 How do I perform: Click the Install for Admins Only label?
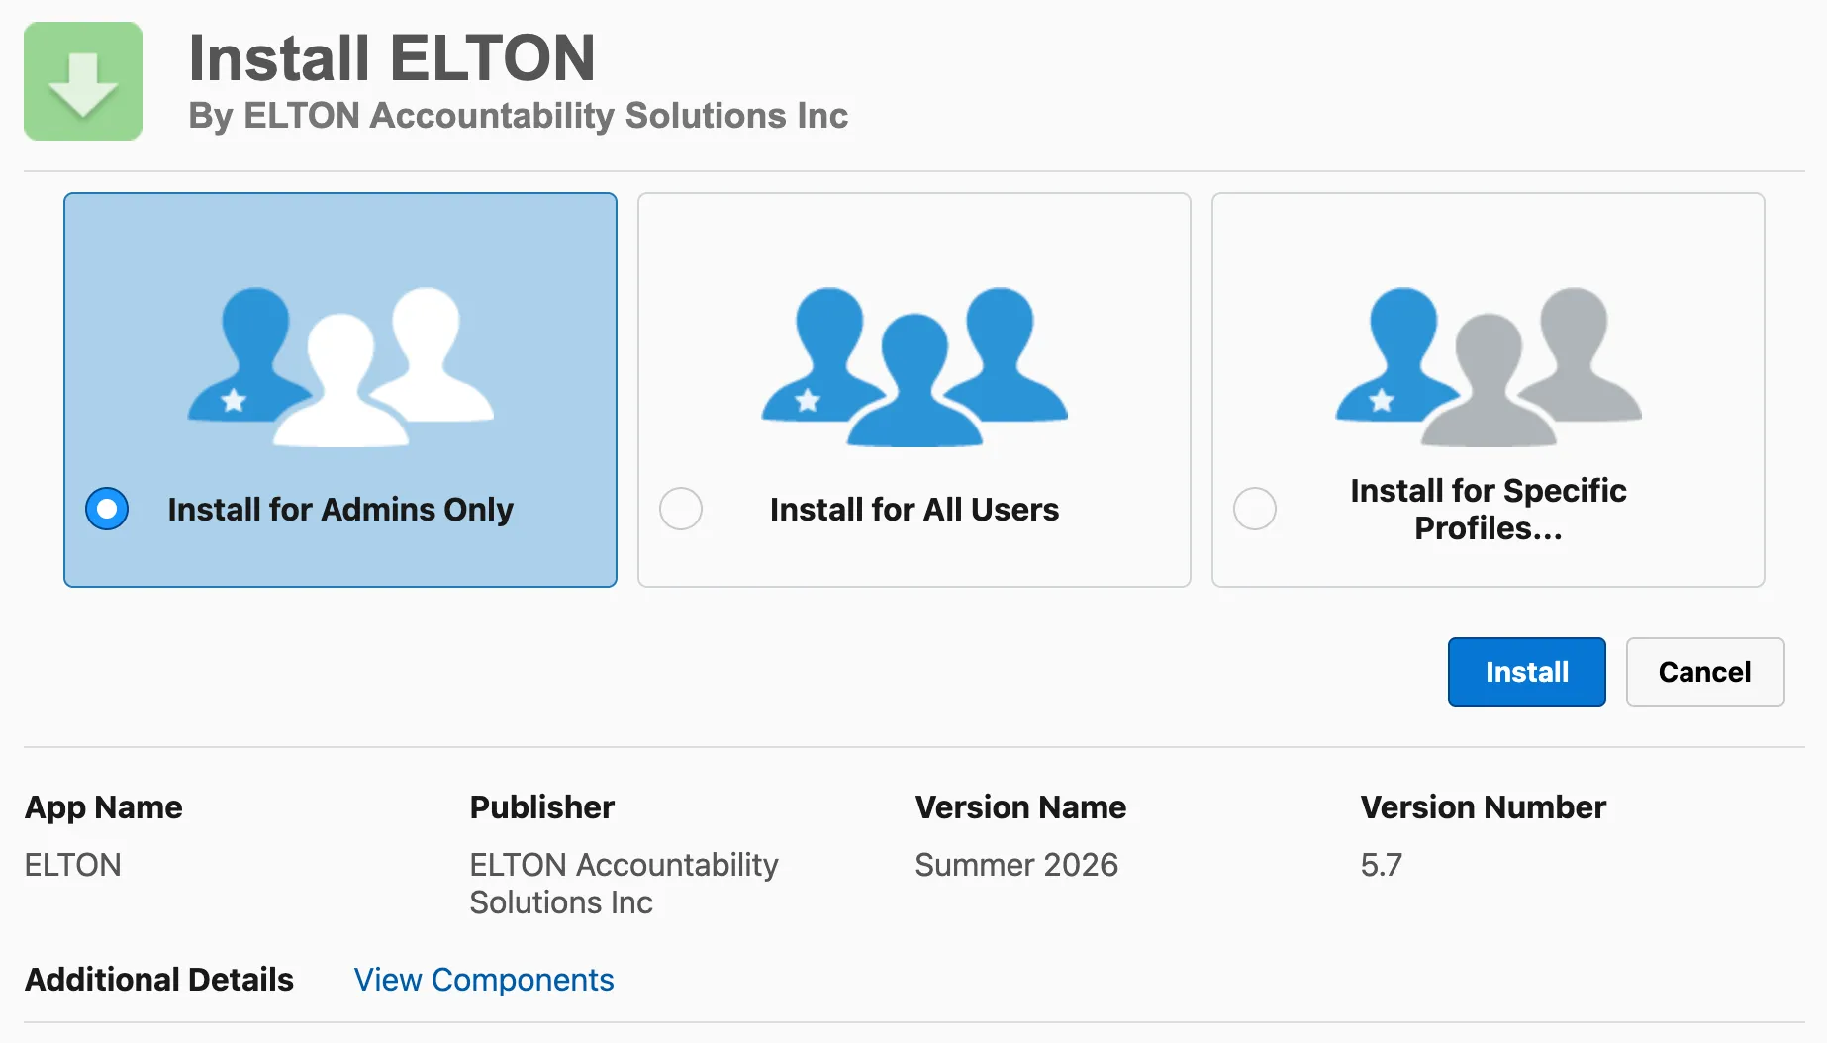[x=340, y=509]
